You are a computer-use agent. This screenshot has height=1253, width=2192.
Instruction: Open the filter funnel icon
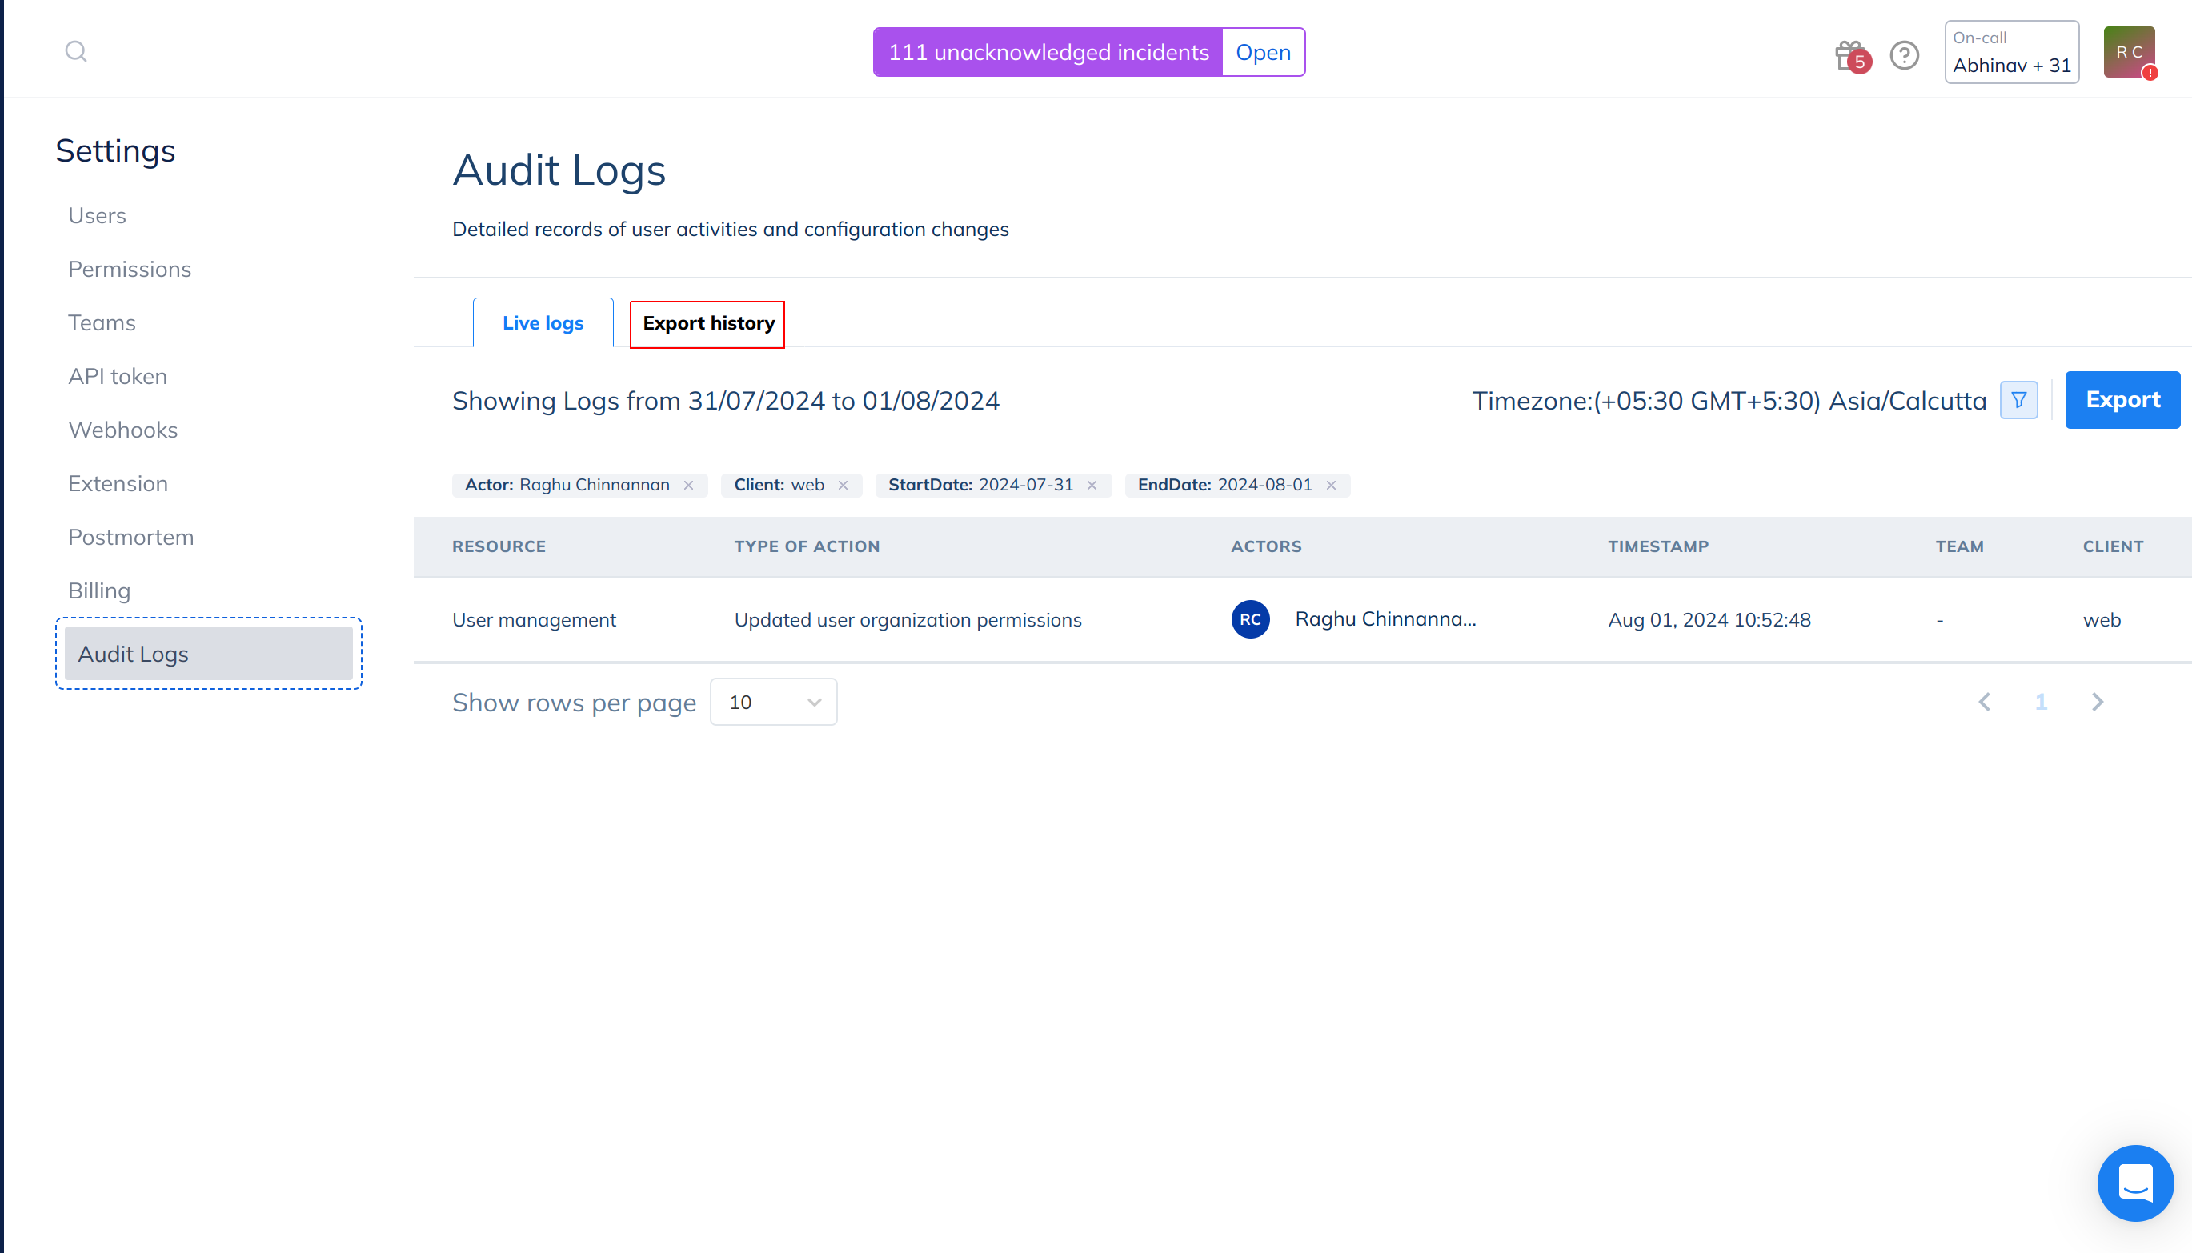(x=2018, y=400)
